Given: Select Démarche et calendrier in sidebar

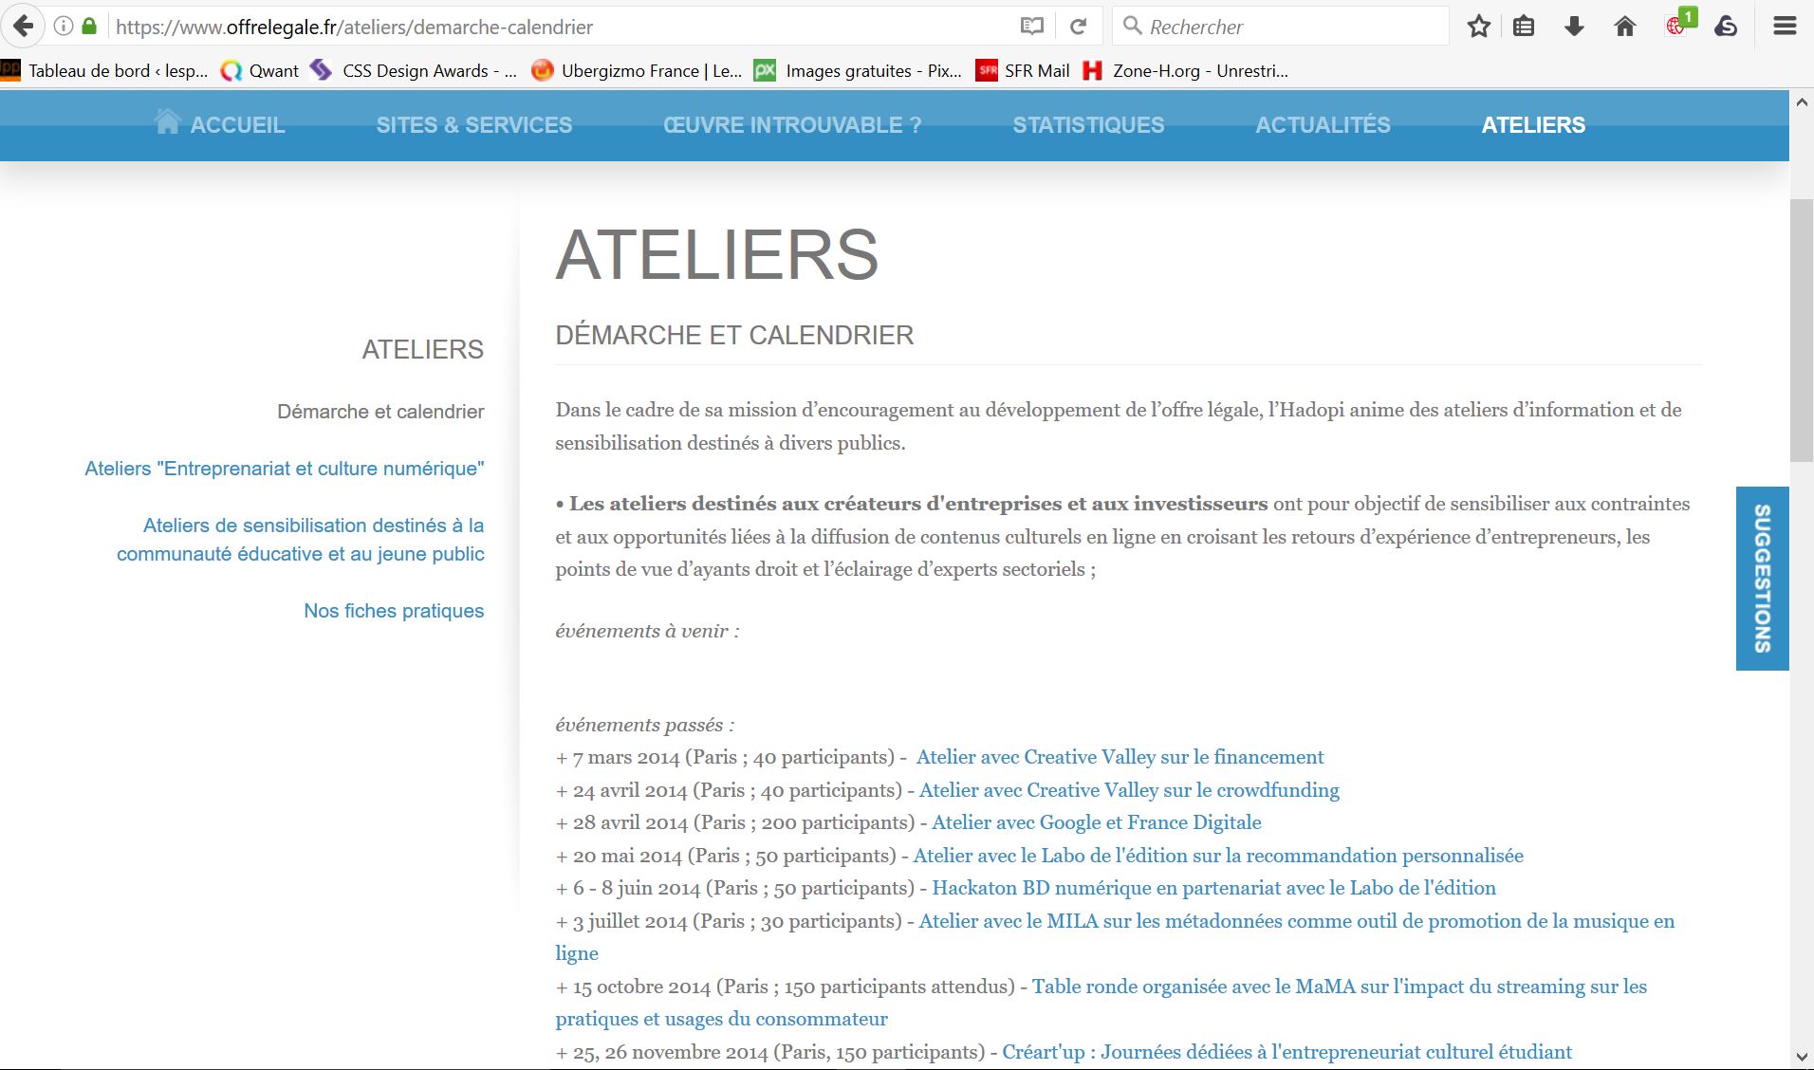Looking at the screenshot, I should tap(380, 412).
